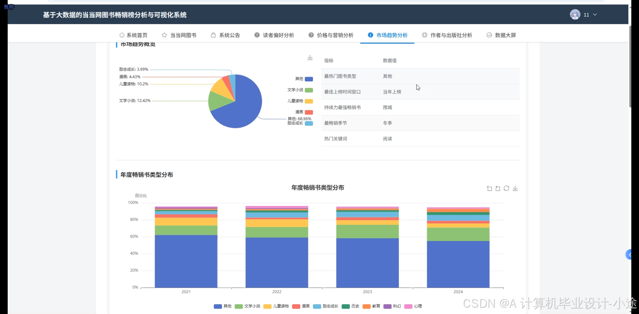Toggle 文学小说 in the pie chart legend
639x314 pixels.
click(300, 90)
